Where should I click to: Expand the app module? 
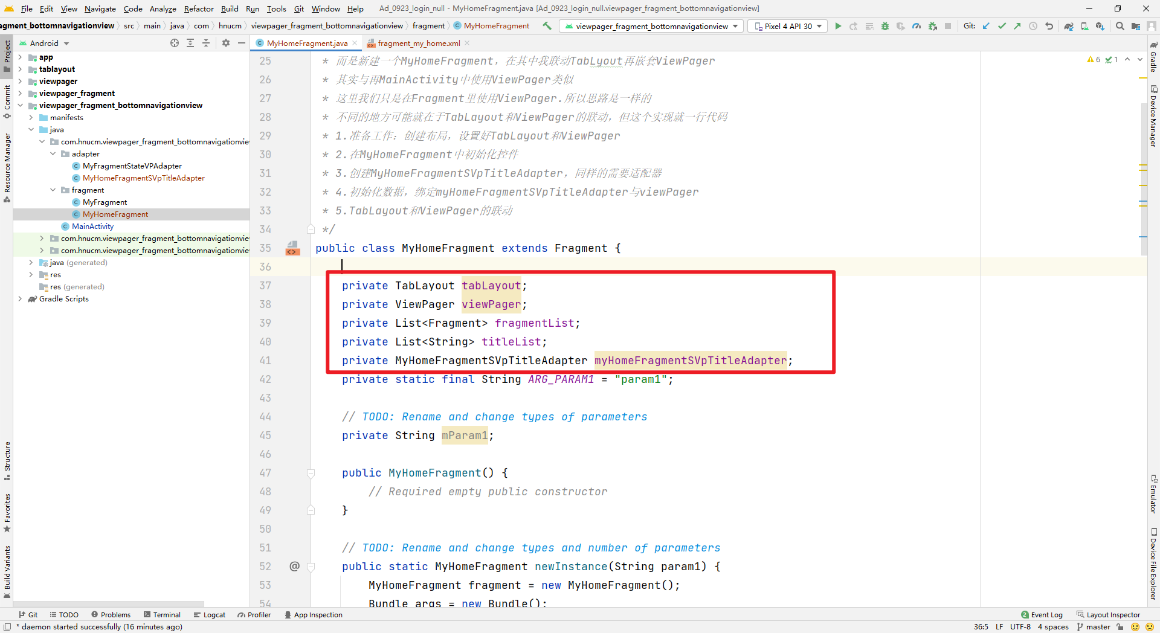(20, 57)
